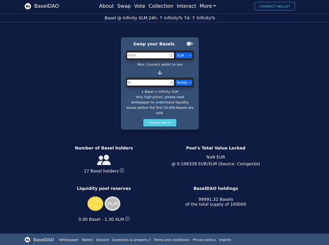Click the down arrow swap direction icon

(160, 73)
